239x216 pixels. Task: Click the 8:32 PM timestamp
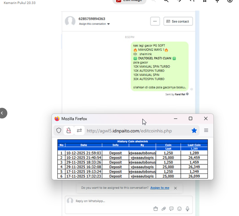point(130,37)
